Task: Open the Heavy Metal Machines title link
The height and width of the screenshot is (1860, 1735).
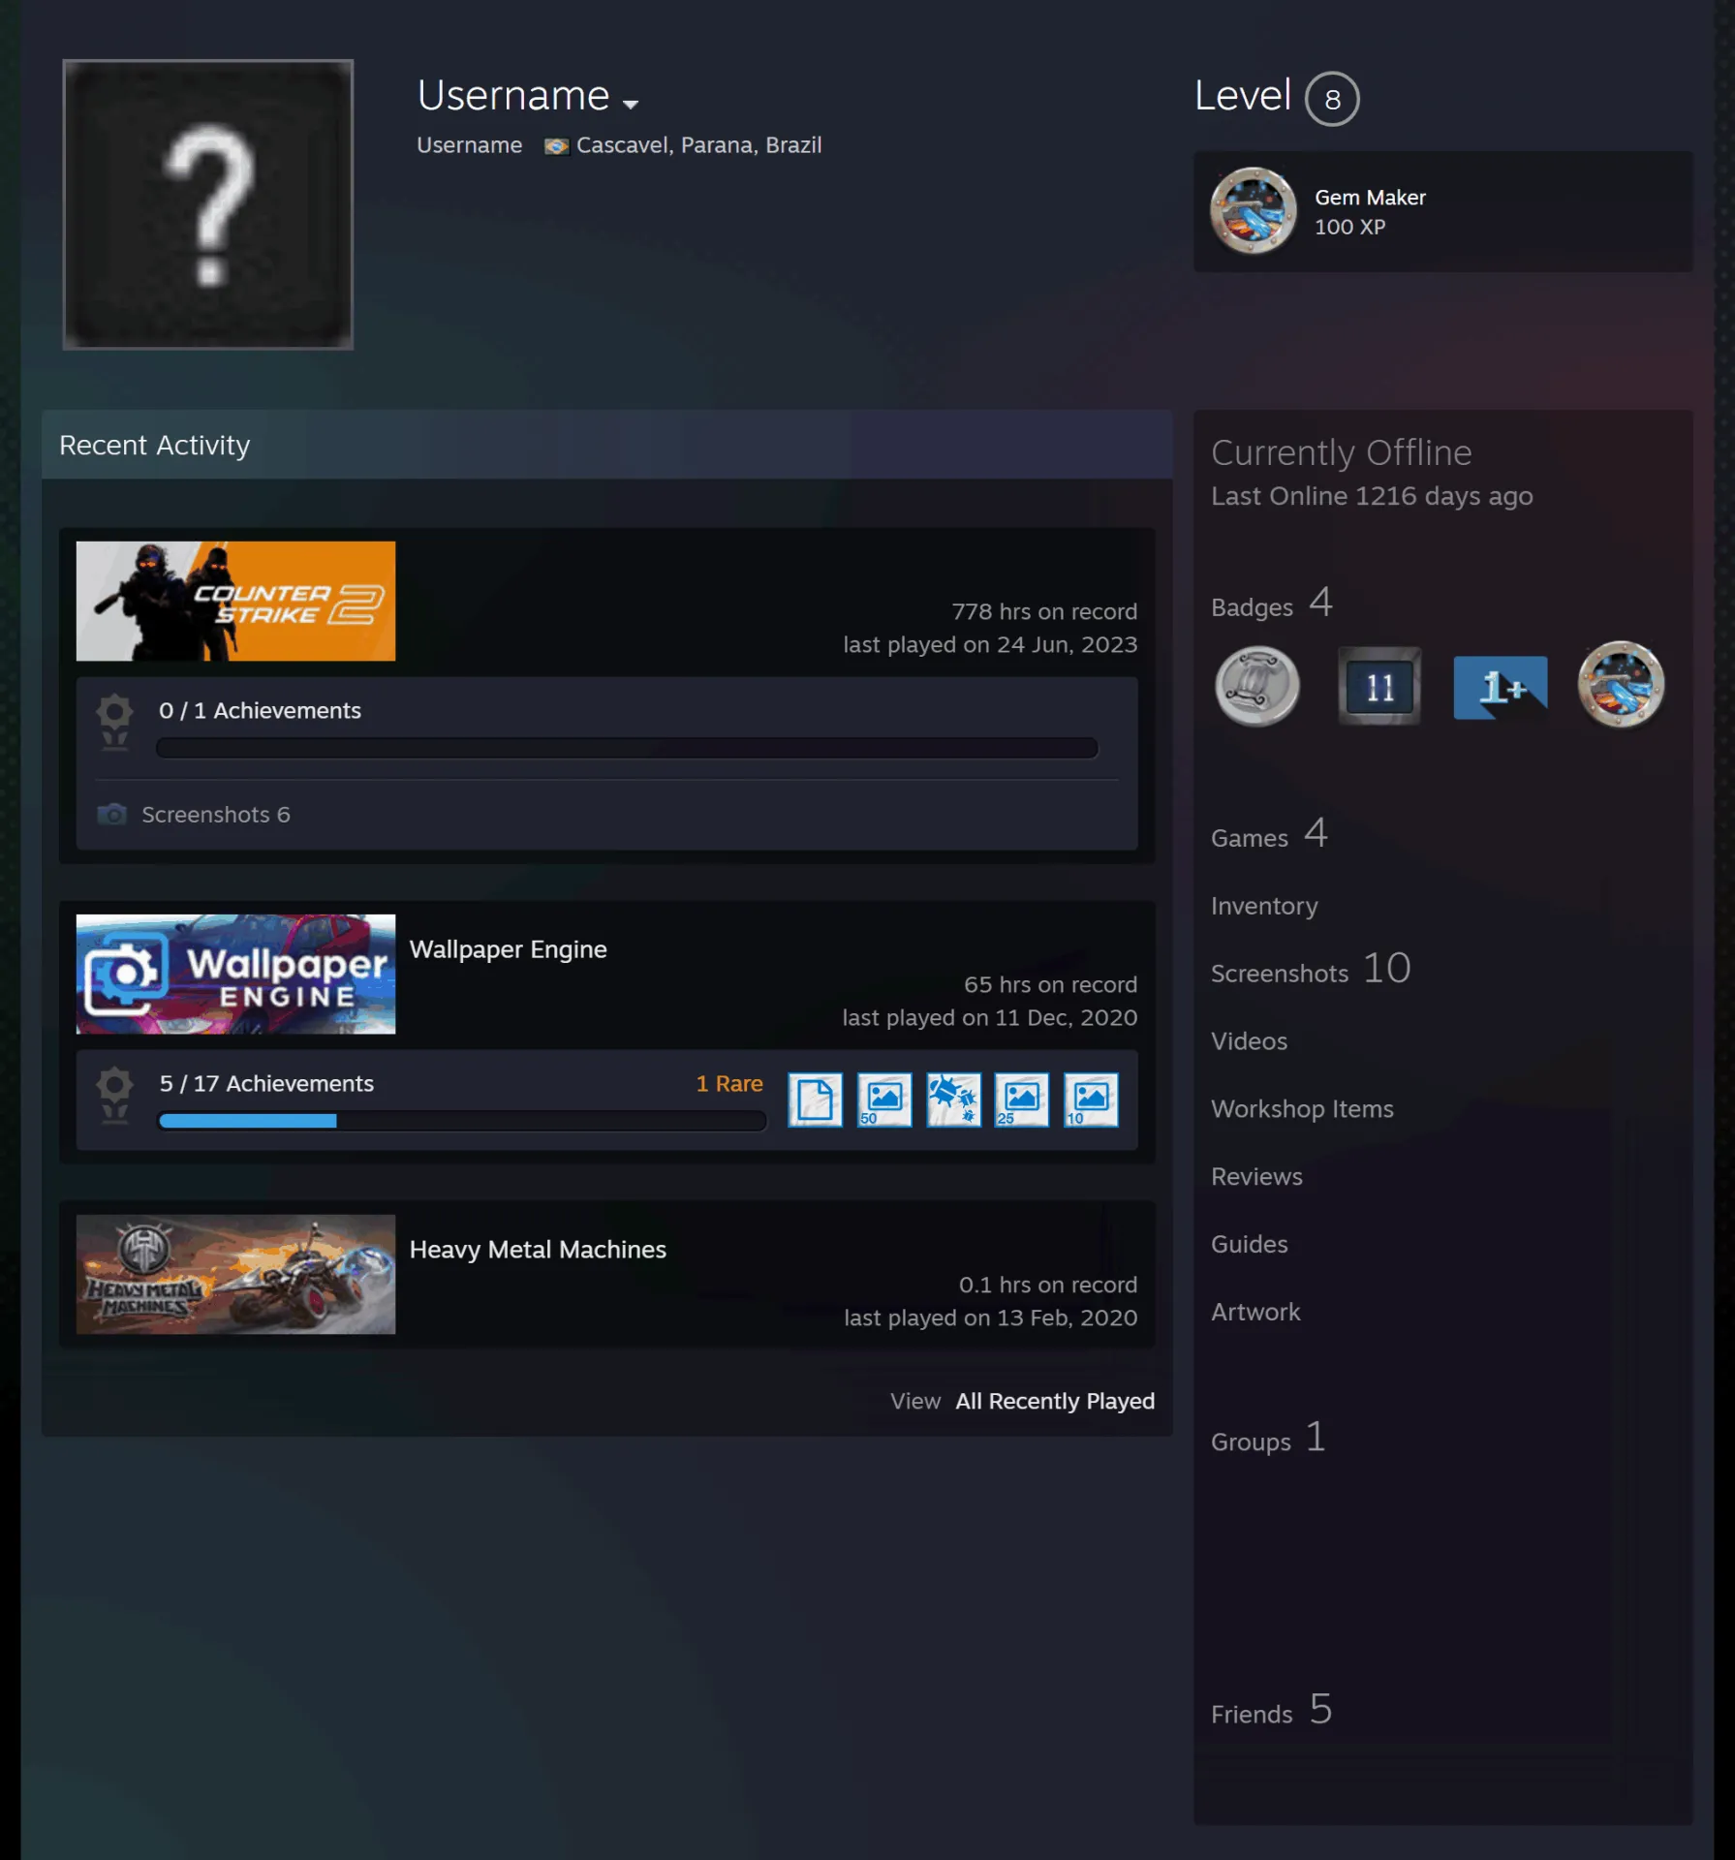Action: [x=538, y=1250]
